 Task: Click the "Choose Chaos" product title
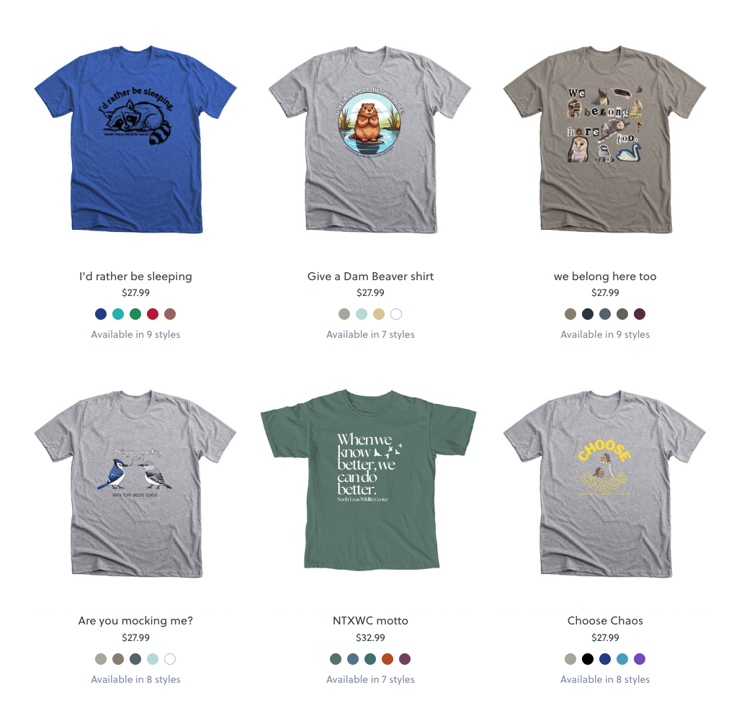click(x=605, y=620)
